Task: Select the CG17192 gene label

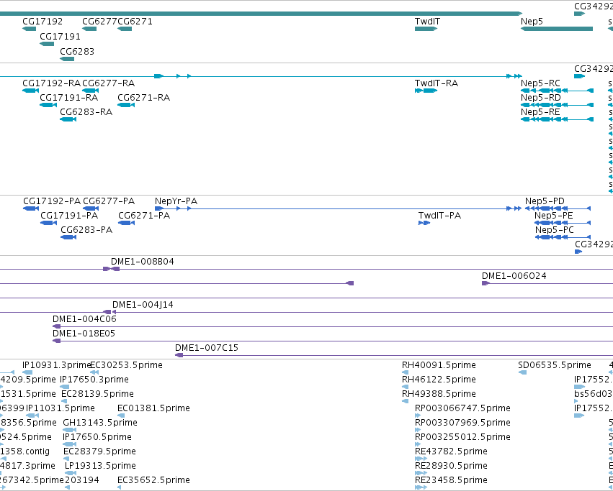Action: 42,22
